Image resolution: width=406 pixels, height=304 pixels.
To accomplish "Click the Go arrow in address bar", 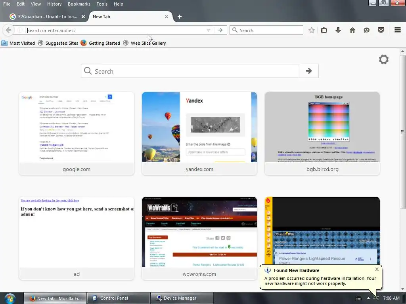I will (x=220, y=30).
